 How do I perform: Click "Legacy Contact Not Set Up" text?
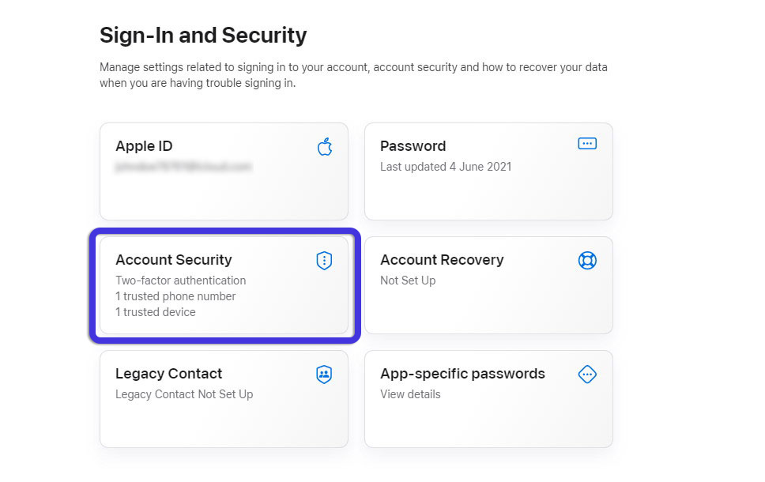pos(184,394)
